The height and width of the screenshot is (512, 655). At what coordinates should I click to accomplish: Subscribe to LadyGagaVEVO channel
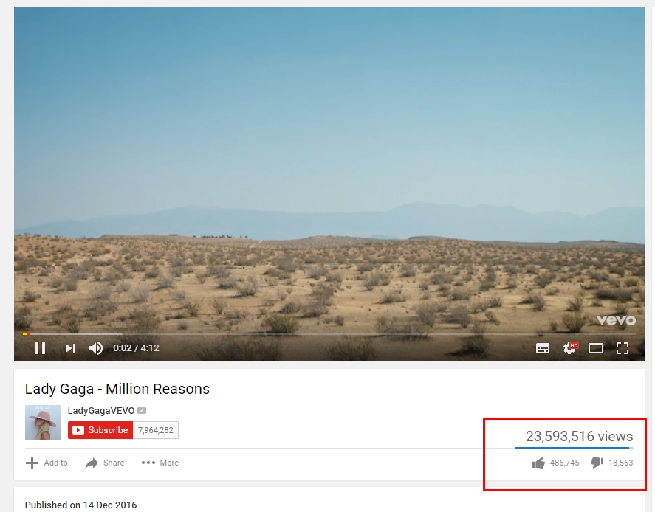100,430
